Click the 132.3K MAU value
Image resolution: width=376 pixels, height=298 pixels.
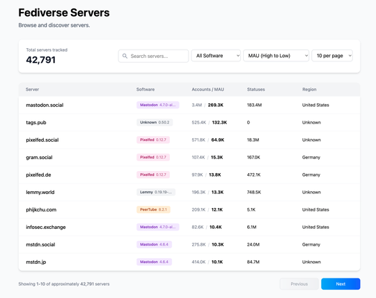(219, 123)
